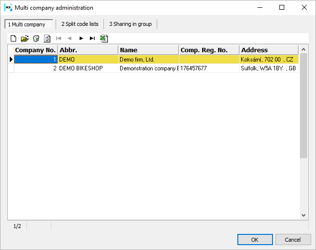The image size is (316, 250).
Task: Click the delete (recycle bin) toolbar icon
Action: tap(36, 38)
